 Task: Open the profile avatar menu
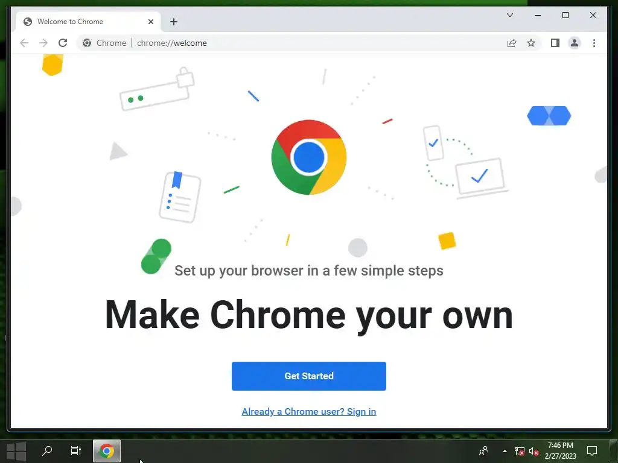click(575, 43)
